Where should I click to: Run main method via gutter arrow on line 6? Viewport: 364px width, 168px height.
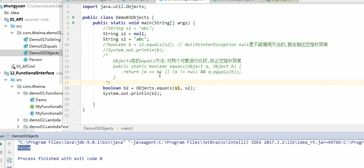click(74, 23)
